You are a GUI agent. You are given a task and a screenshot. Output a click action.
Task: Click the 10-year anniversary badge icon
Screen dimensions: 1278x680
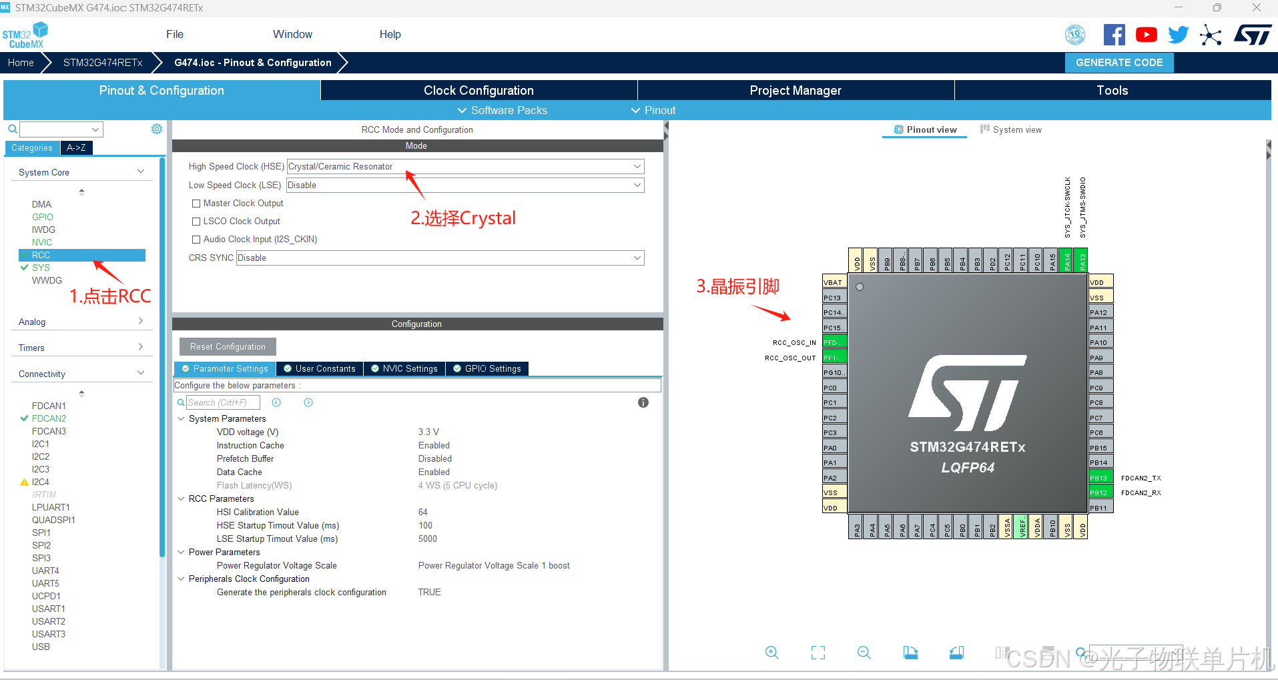1075,35
